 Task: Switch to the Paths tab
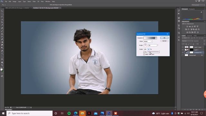pos(195,36)
